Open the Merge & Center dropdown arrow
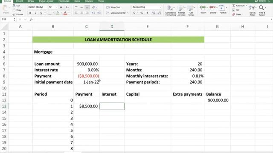 [x=128, y=13]
